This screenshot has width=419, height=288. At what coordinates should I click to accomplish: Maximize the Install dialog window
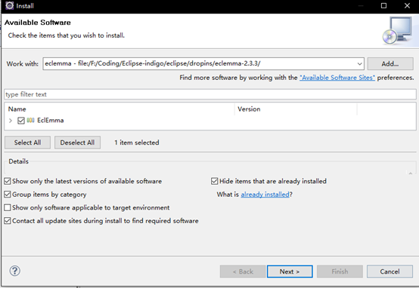(x=383, y=5)
